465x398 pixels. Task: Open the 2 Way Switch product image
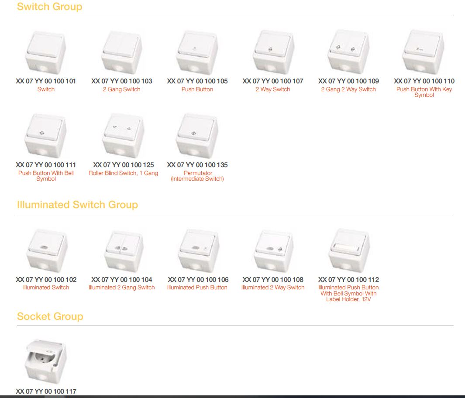[273, 52]
